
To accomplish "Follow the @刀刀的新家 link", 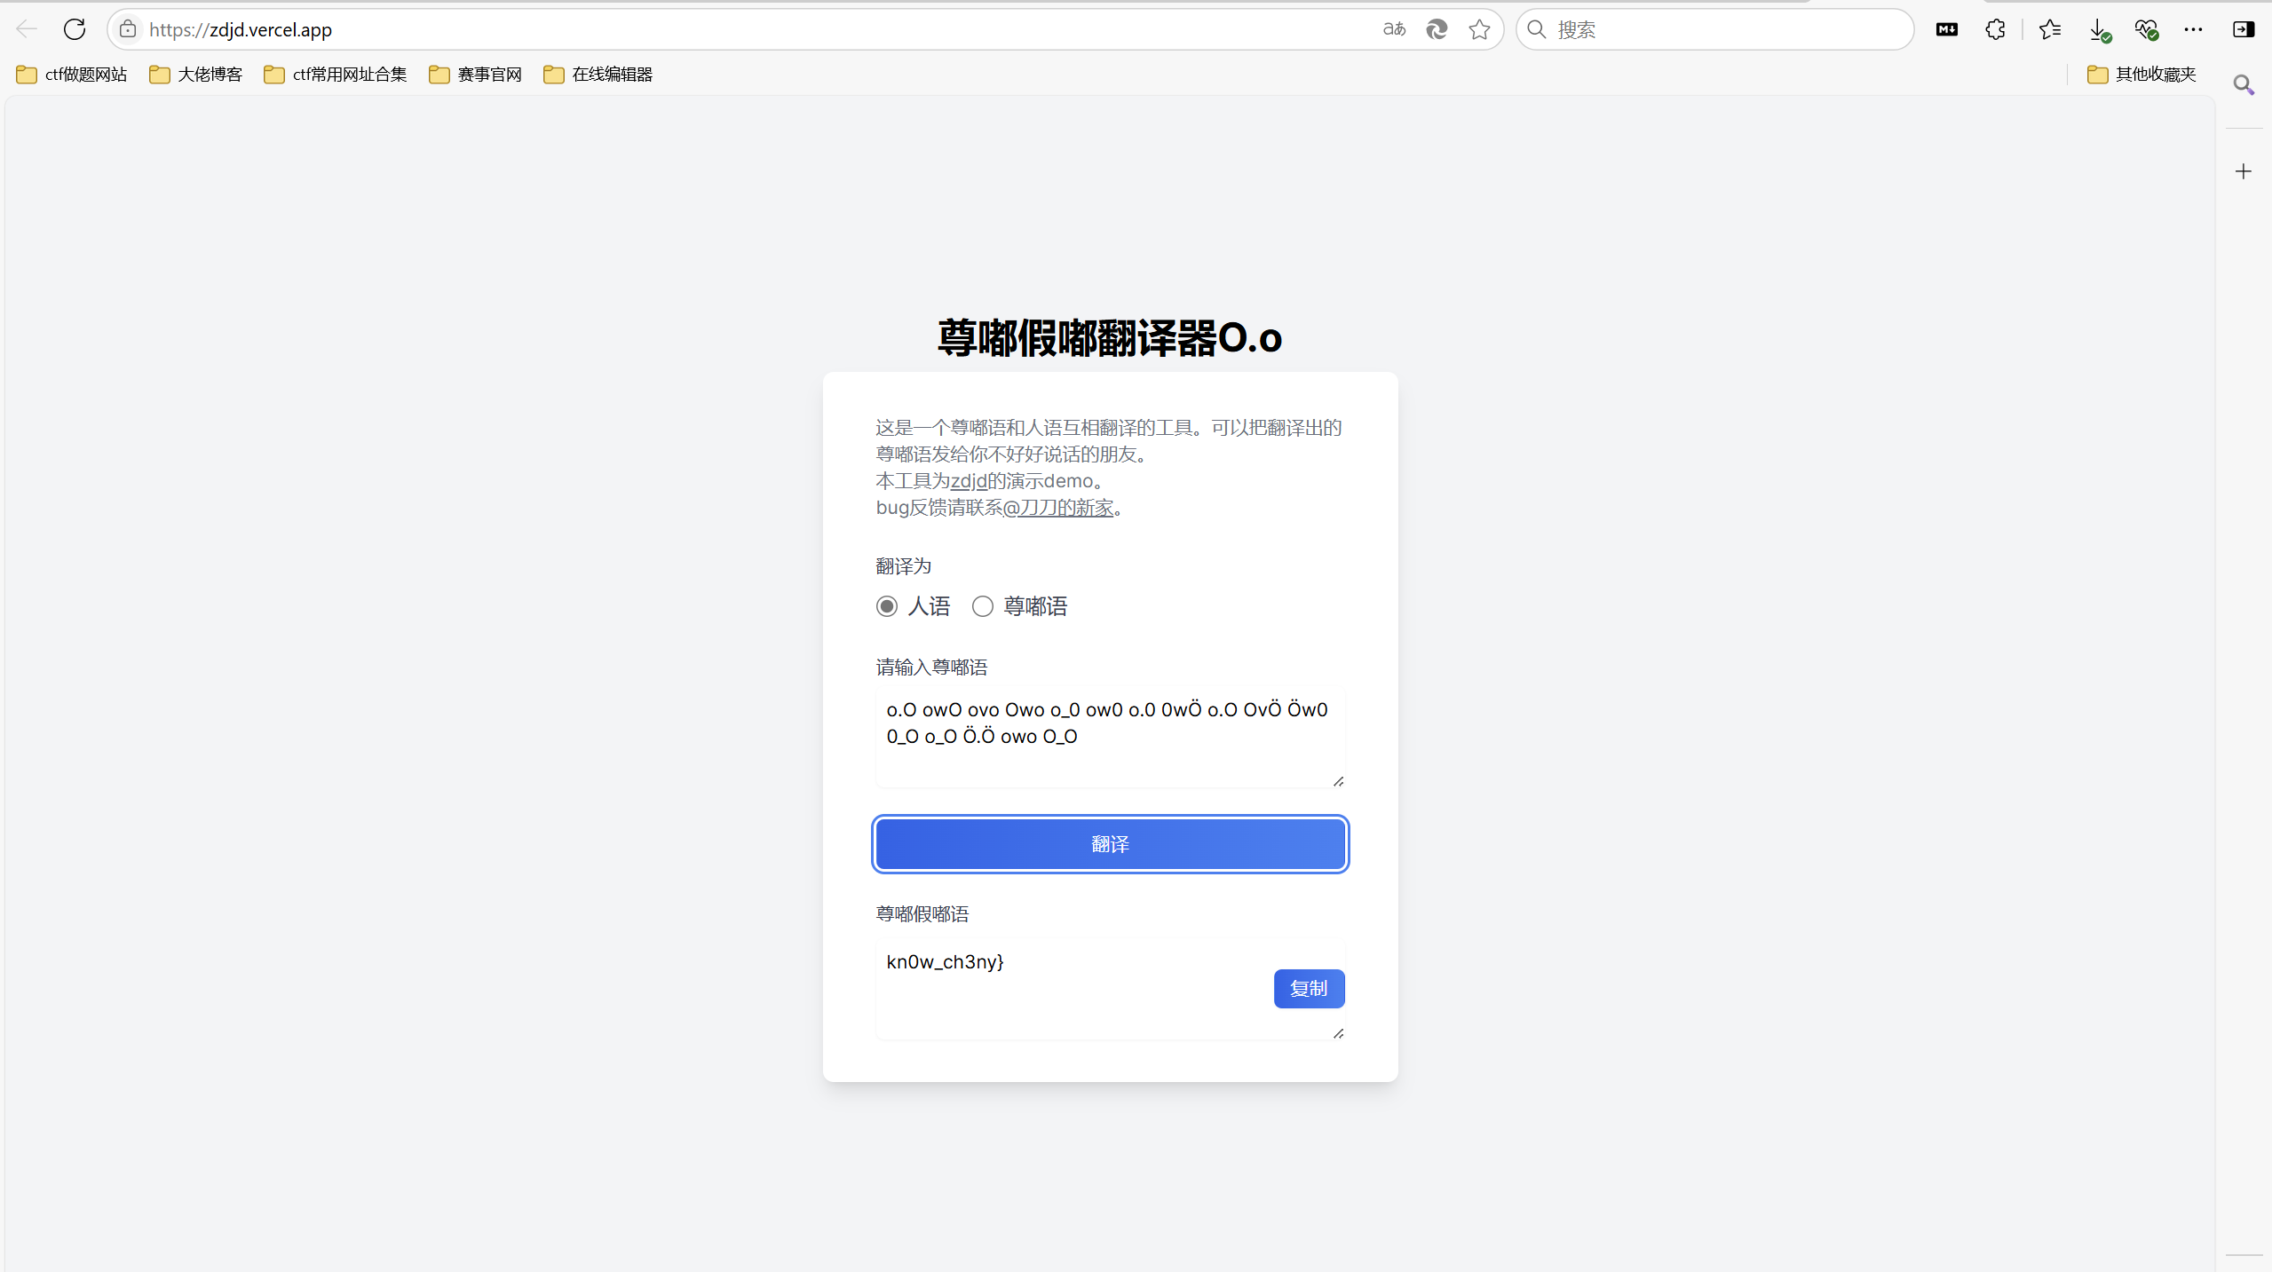I will pyautogui.click(x=1058, y=508).
